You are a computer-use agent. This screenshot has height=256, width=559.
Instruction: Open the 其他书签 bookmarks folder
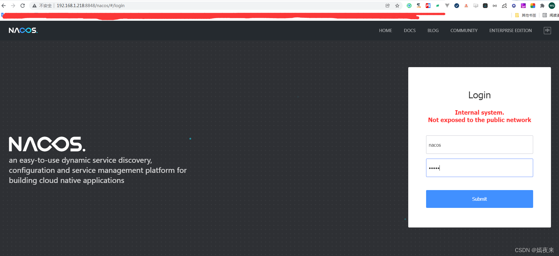pyautogui.click(x=526, y=15)
